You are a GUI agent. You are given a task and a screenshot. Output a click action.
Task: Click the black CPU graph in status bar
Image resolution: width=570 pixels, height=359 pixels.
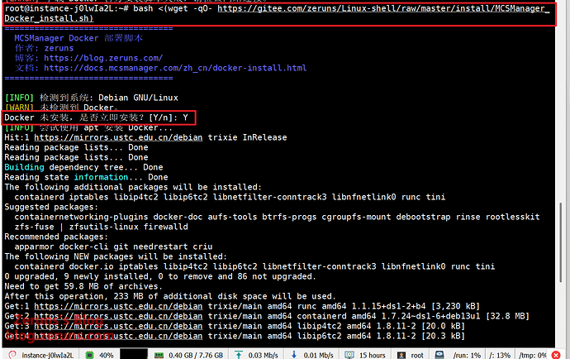click(134, 354)
